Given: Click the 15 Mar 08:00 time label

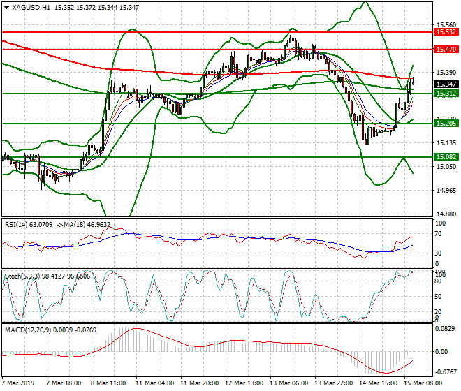Looking at the screenshot, I should [x=422, y=383].
